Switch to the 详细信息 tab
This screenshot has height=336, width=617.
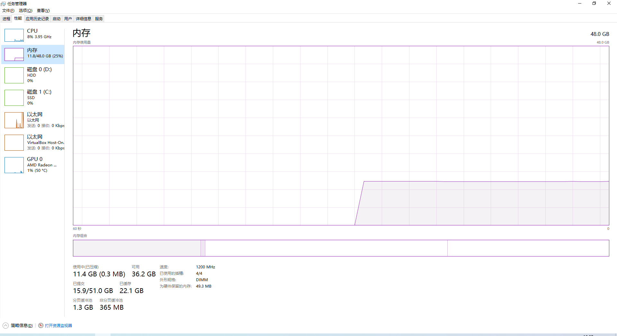coord(84,19)
